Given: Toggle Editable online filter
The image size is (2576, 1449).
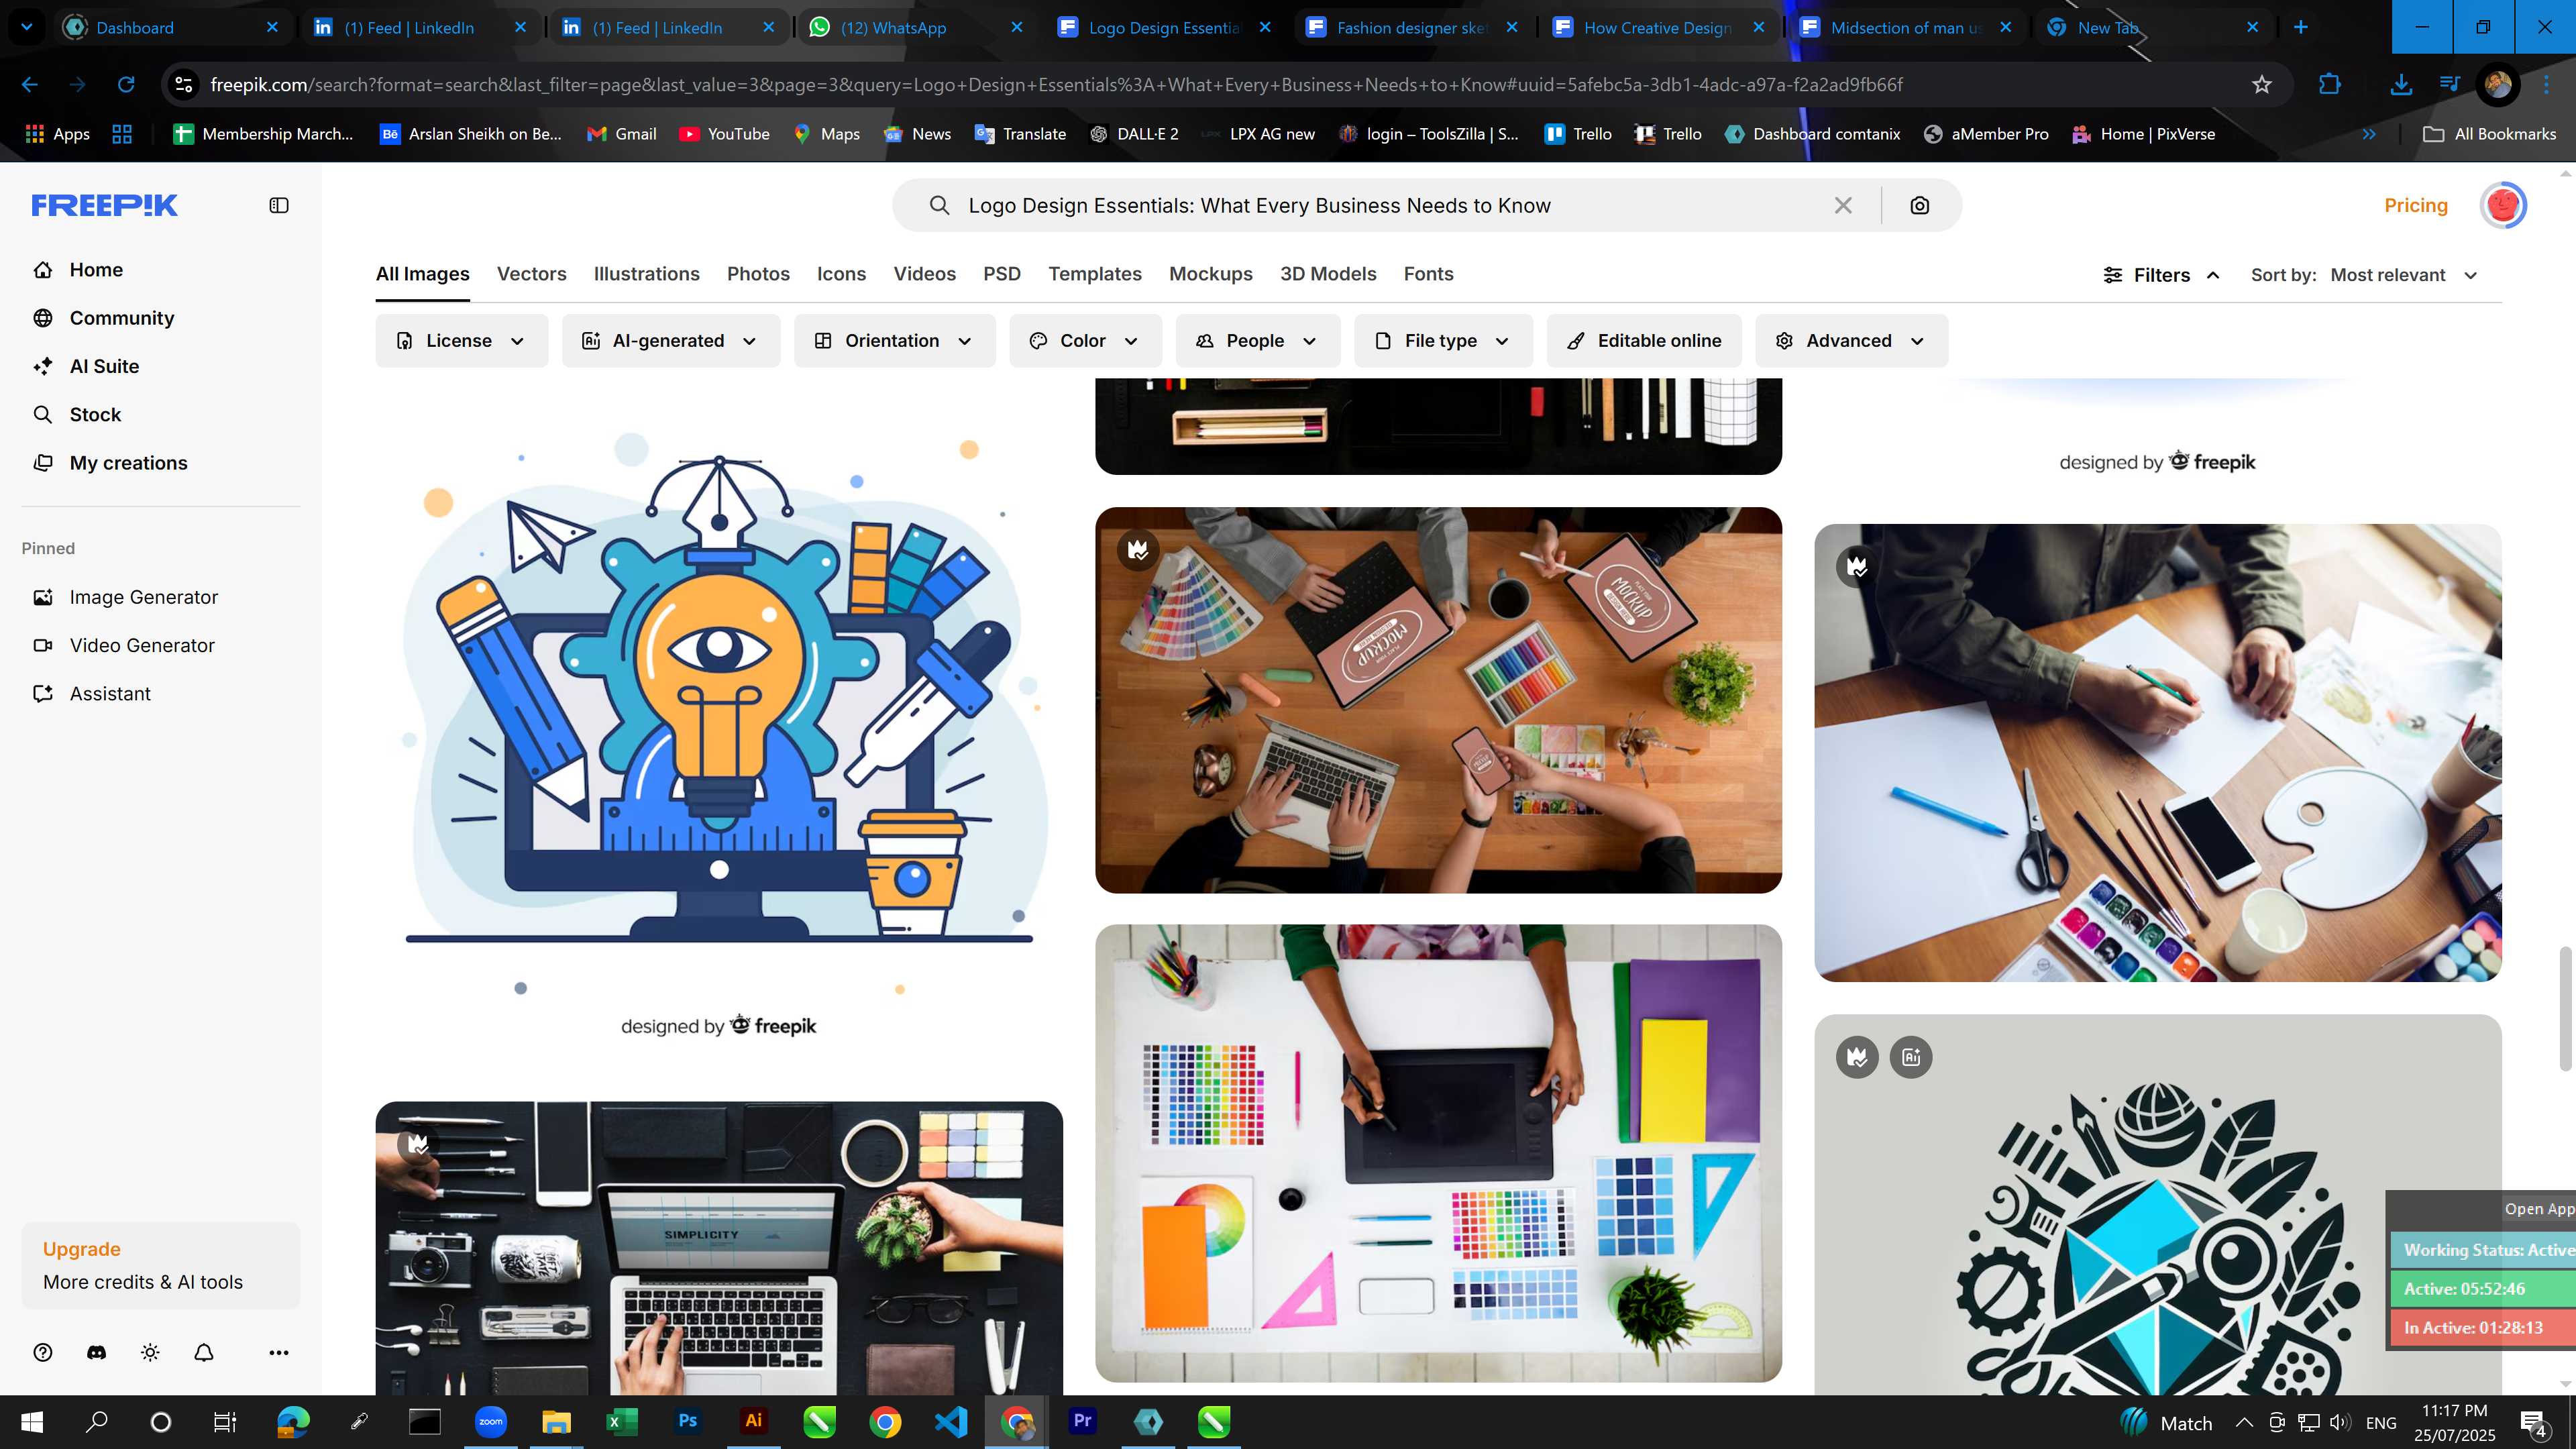Looking at the screenshot, I should pos(1644,341).
